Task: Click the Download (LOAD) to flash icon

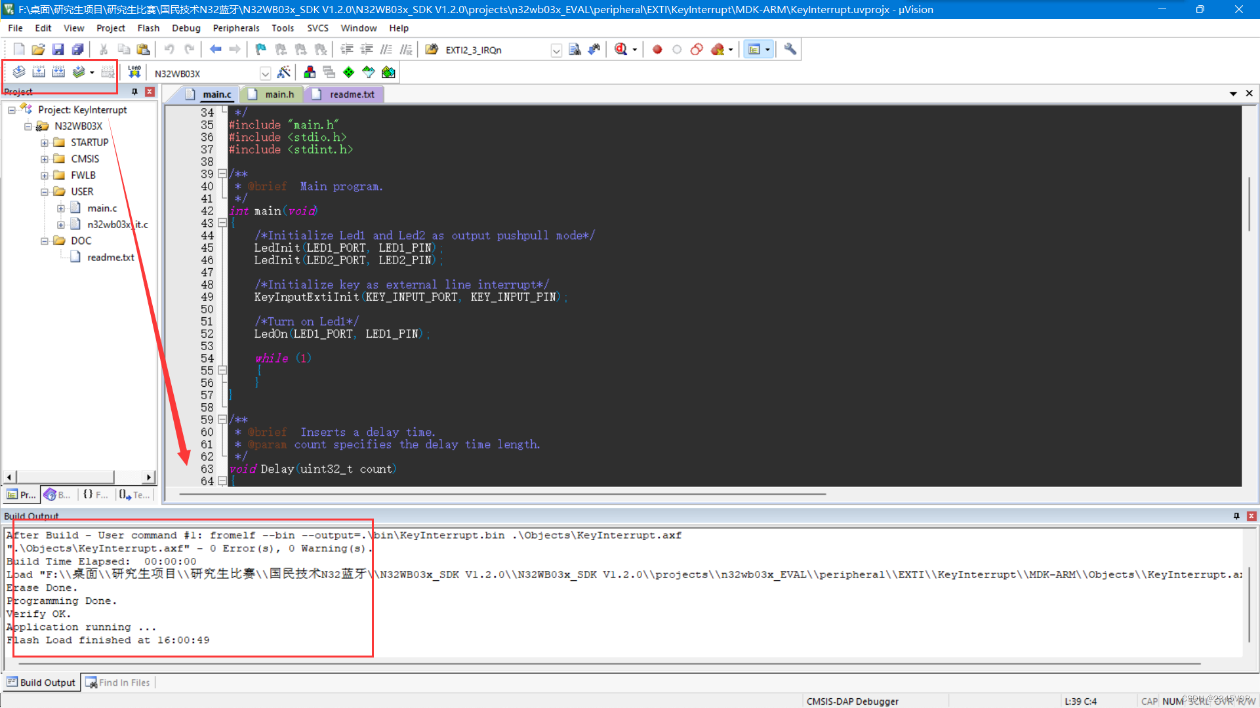Action: pyautogui.click(x=134, y=72)
